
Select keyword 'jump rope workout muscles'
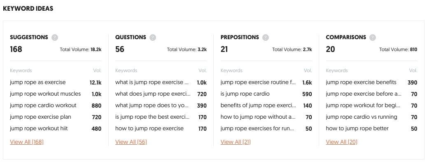45,94
